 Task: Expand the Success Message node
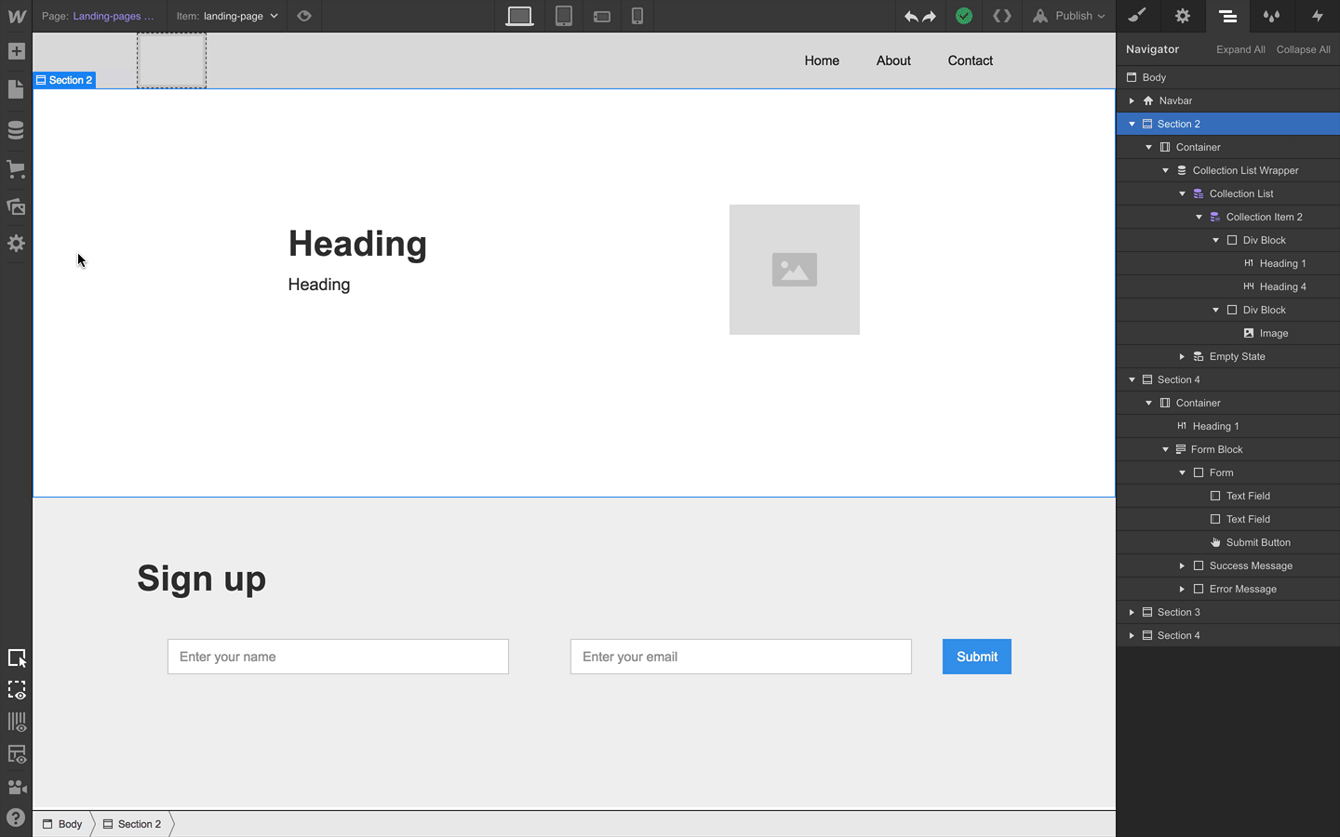click(1182, 565)
